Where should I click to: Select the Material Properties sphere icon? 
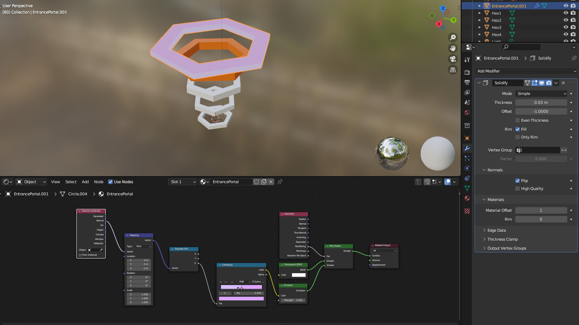pyautogui.click(x=467, y=199)
